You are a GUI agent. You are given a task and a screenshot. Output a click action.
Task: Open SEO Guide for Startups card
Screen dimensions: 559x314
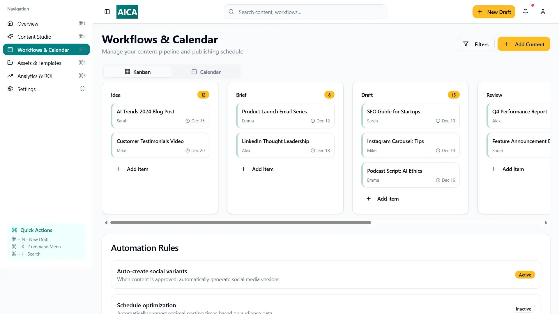[411, 116]
